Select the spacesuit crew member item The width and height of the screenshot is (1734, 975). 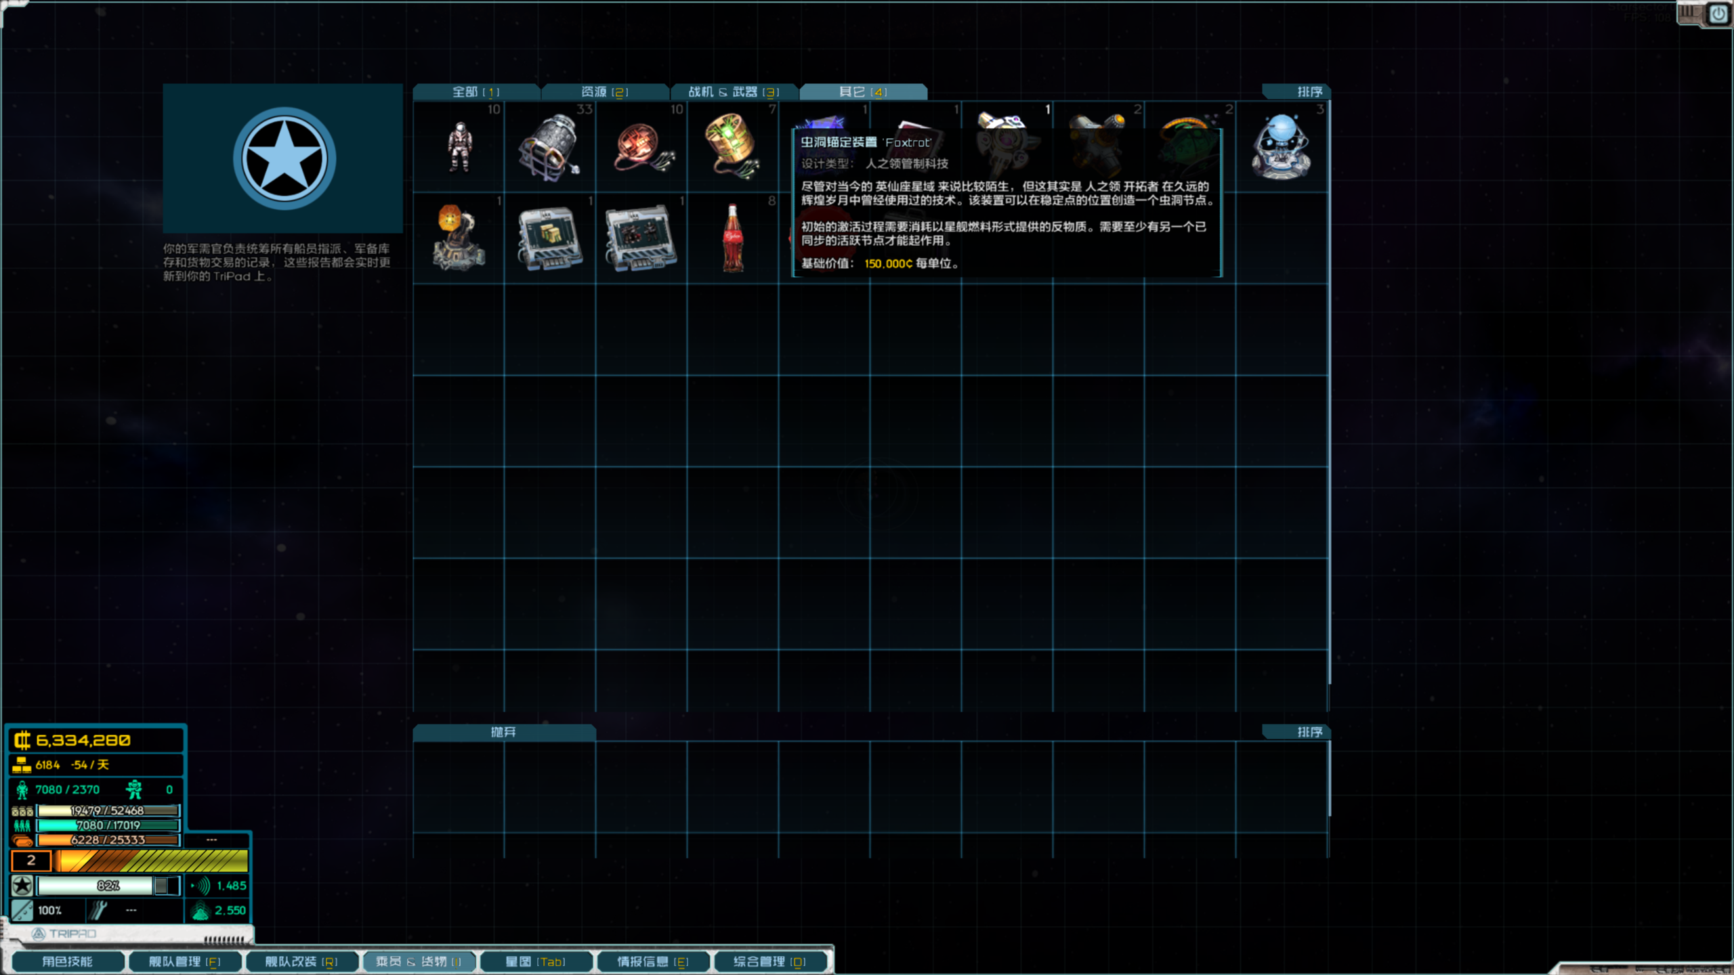click(459, 146)
